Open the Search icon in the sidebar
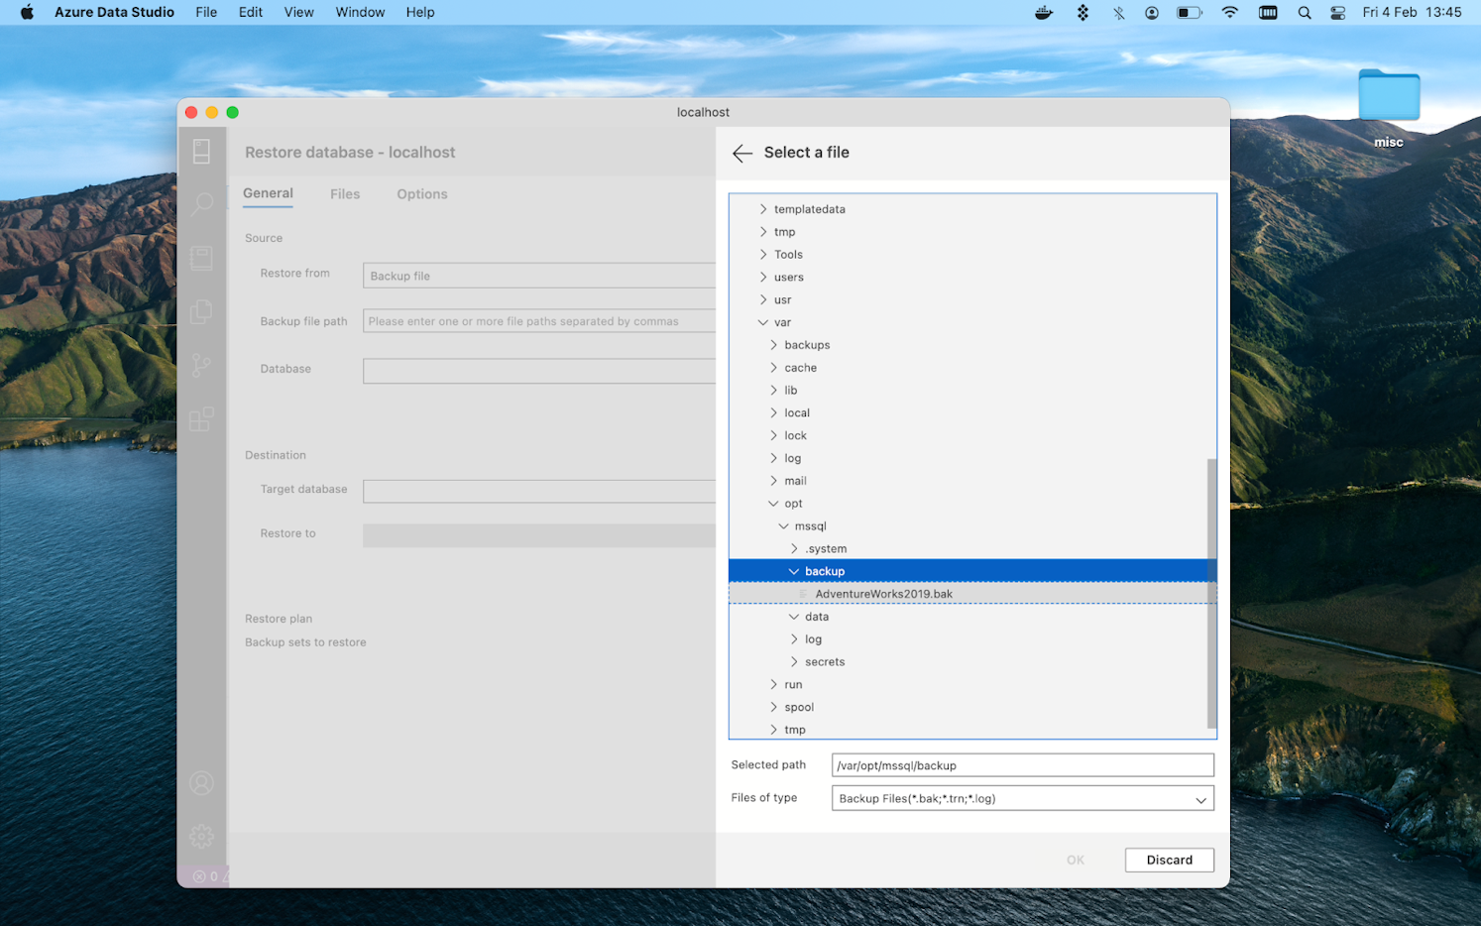Image resolution: width=1481 pixels, height=926 pixels. coord(201,205)
